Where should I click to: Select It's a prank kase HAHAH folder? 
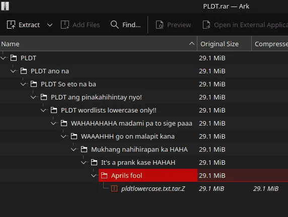(138, 163)
